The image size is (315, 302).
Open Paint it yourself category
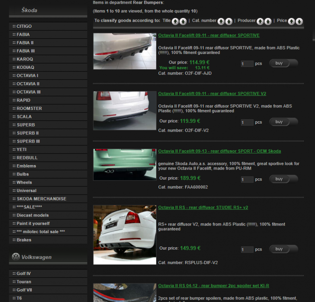48,223
